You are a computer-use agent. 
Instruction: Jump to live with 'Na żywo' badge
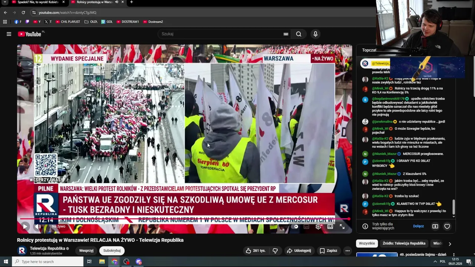[x=59, y=226]
